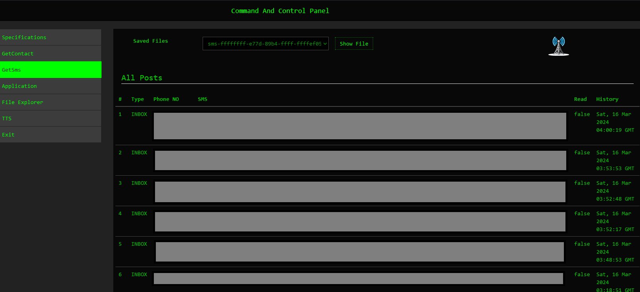This screenshot has width=640, height=292.
Task: Click the false read value in row 6
Action: tap(582, 275)
